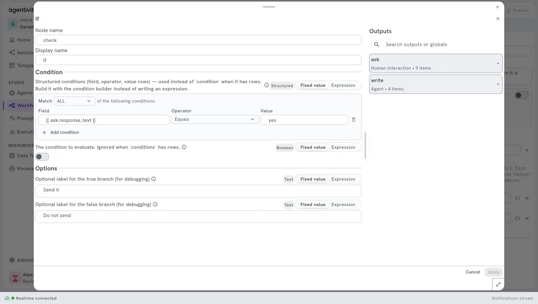Open Executions in the sidebar
The image size is (538, 304).
[21, 132]
